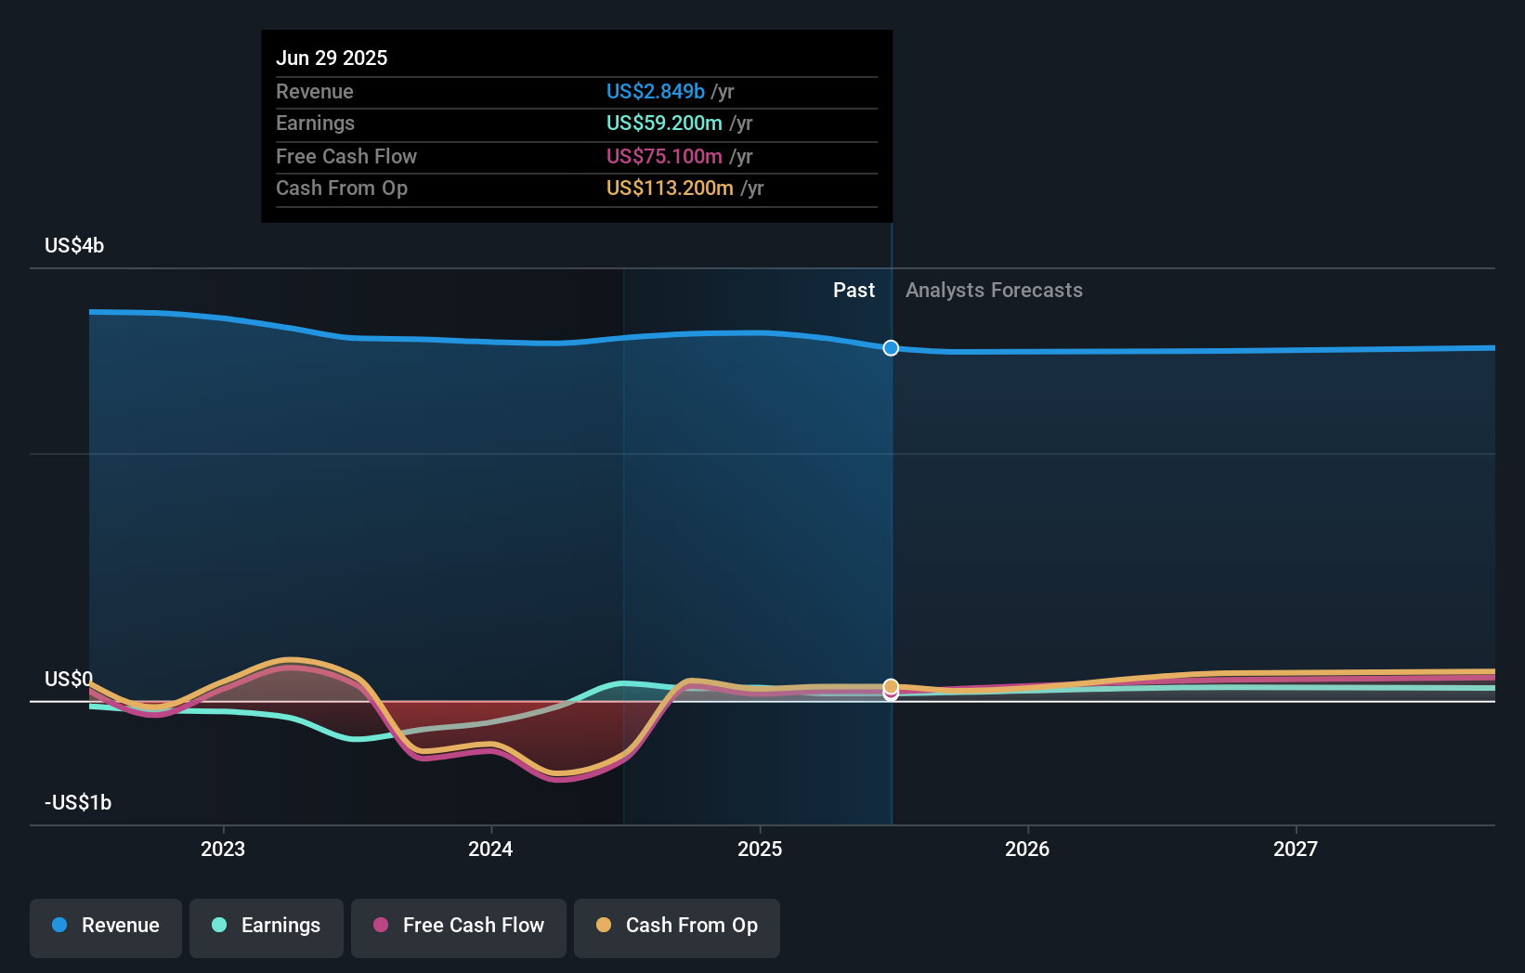Viewport: 1525px width, 973px height.
Task: Click the Free Cash Flow label in tooltip
Action: pyautogui.click(x=346, y=156)
